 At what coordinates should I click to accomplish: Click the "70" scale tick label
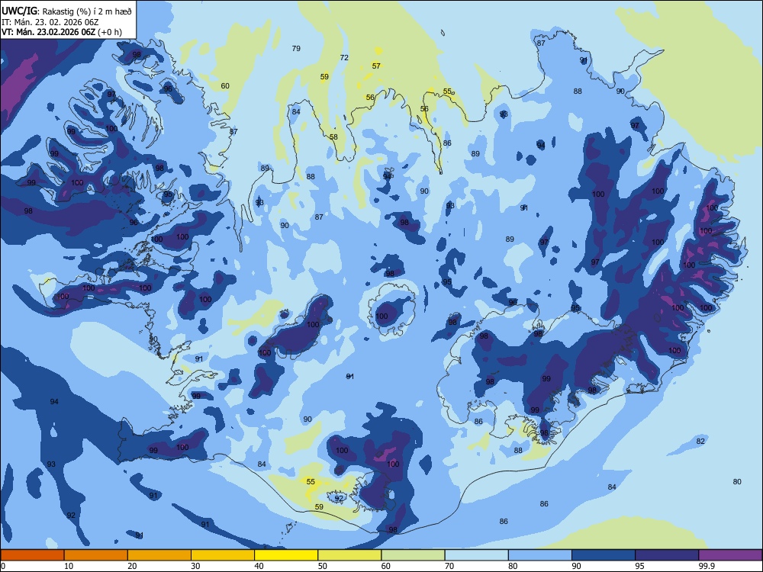[449, 566]
